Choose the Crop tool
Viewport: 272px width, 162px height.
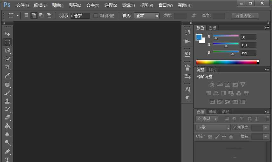tap(7, 67)
